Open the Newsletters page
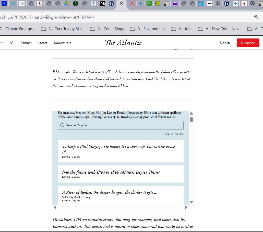The width and height of the screenshot is (263, 232). (62, 43)
